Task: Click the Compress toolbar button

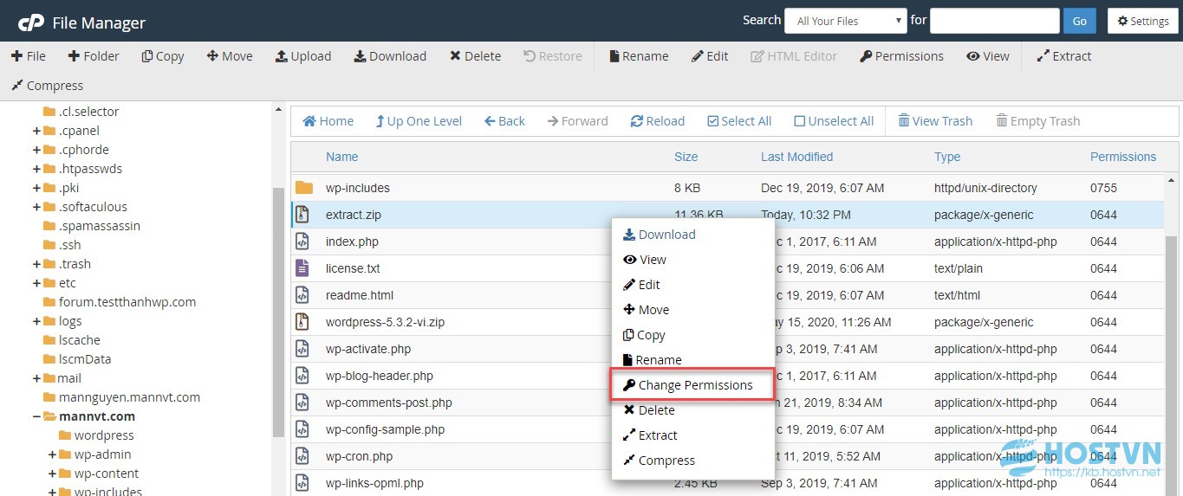Action: point(47,85)
